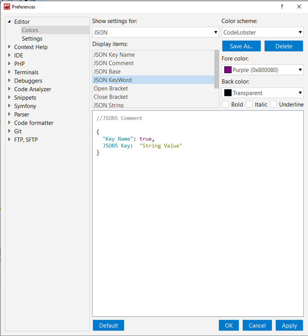Select the FTP, SFTP label
The image size is (308, 336).
point(26,140)
